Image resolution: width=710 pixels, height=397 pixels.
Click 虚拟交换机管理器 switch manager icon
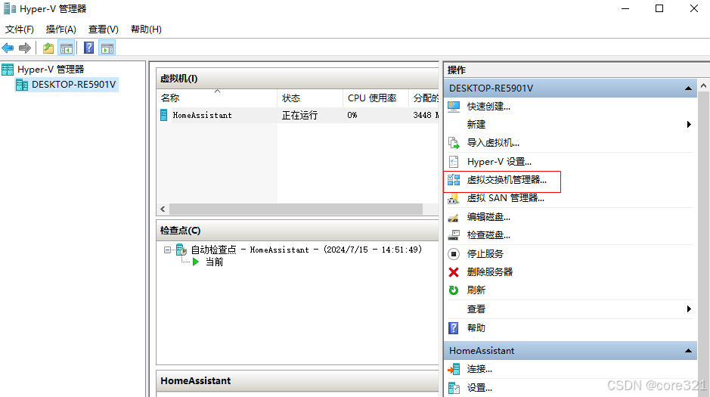pyautogui.click(x=454, y=180)
